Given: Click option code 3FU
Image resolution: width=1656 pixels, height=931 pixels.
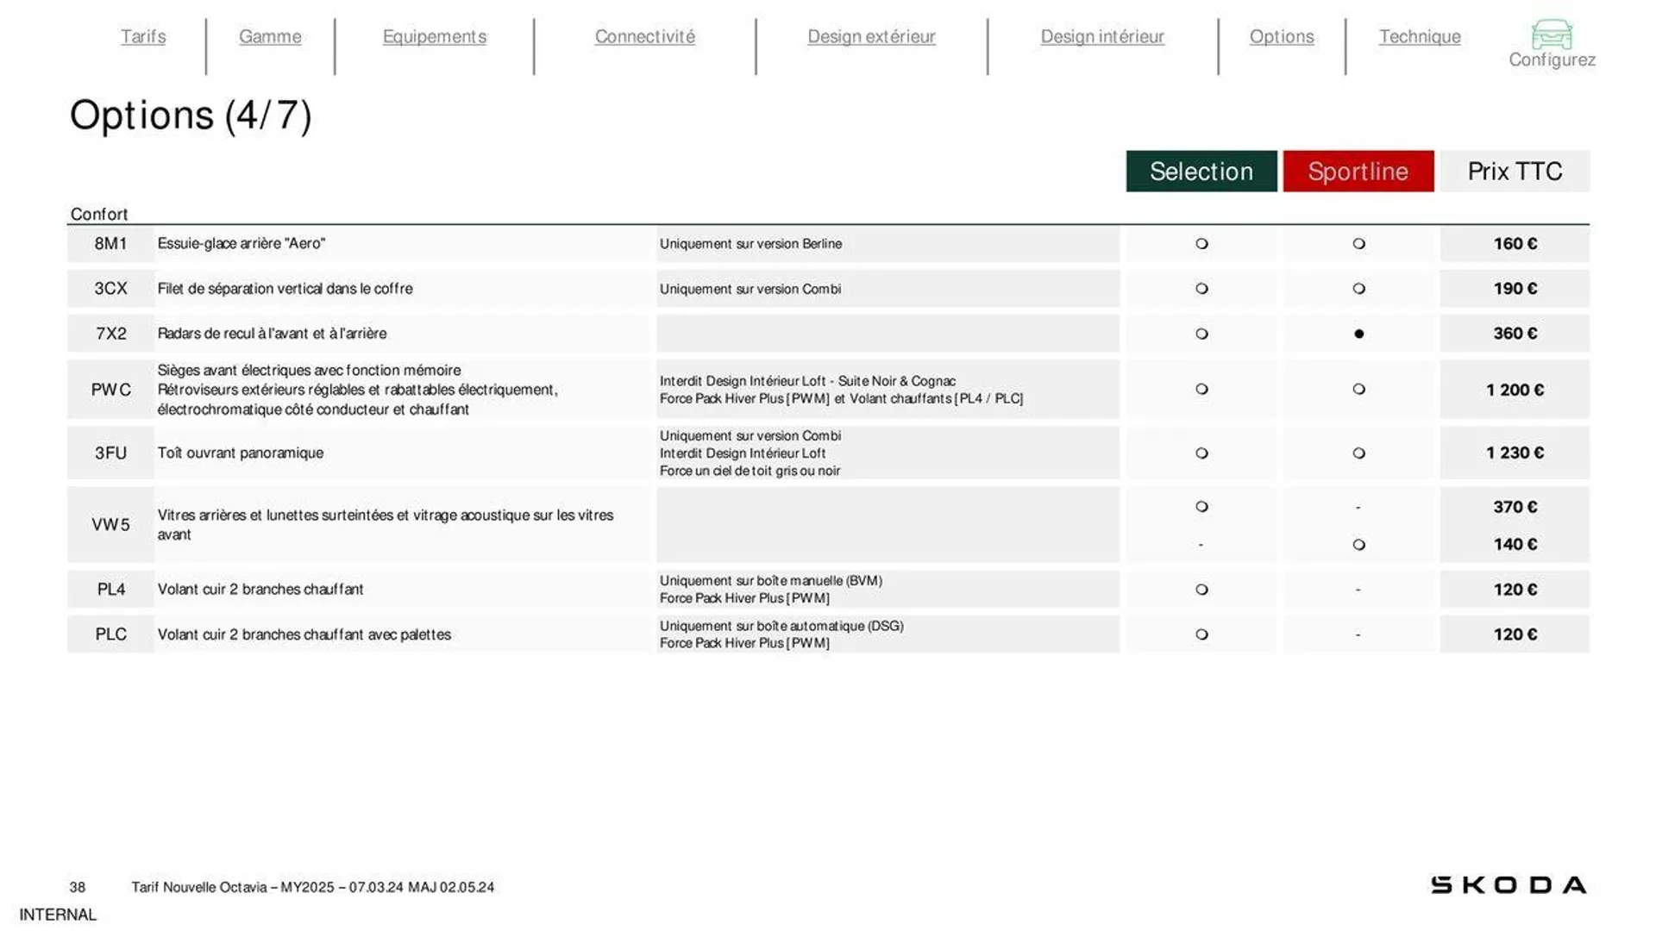Looking at the screenshot, I should pos(110,453).
